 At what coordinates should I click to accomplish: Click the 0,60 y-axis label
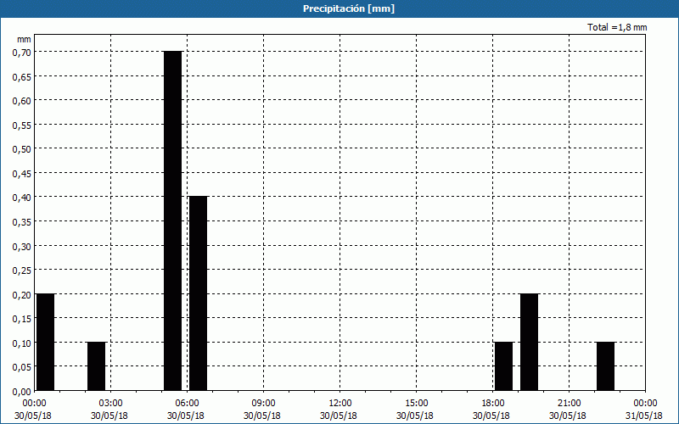22,101
